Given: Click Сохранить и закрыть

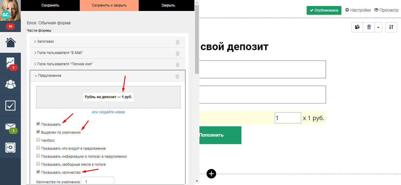Looking at the screenshot, I should coord(109,5).
